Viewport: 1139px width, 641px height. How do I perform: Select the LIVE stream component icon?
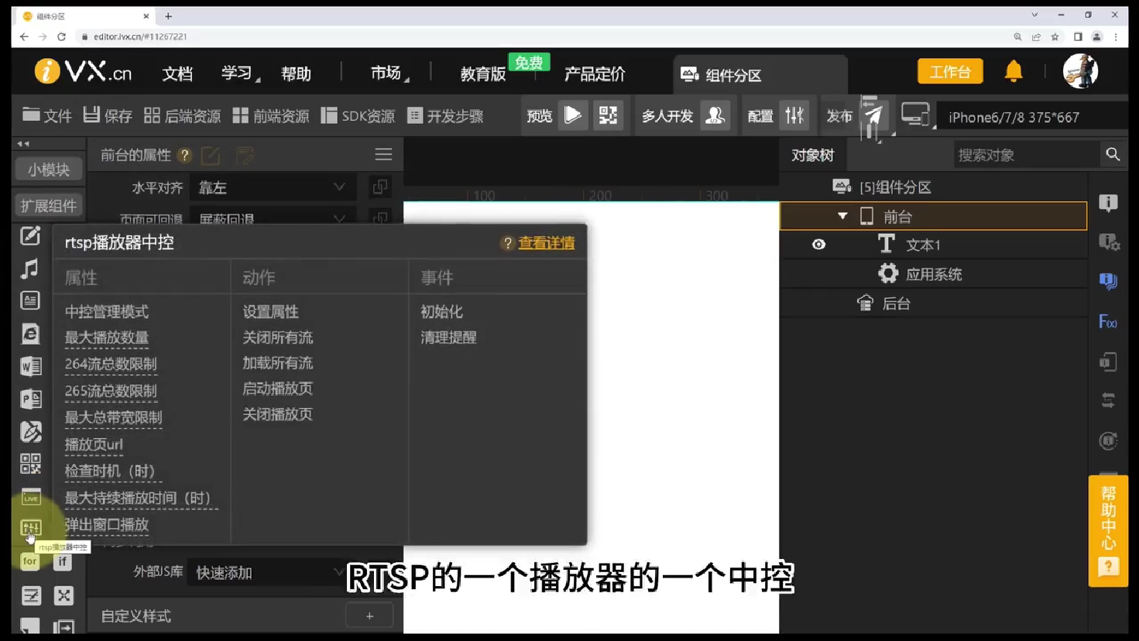(30, 497)
